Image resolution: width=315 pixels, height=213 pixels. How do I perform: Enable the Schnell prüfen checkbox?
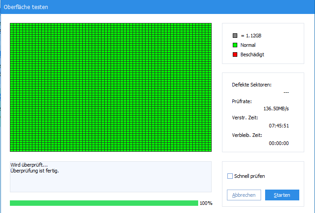pyautogui.click(x=230, y=176)
